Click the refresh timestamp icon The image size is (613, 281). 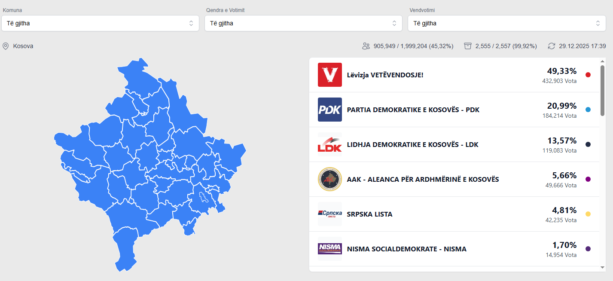coord(552,46)
